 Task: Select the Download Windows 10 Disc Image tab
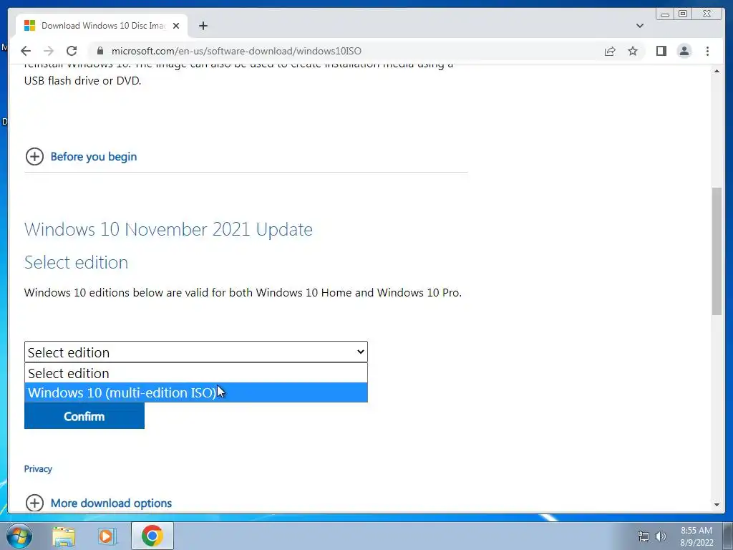pyautogui.click(x=102, y=26)
